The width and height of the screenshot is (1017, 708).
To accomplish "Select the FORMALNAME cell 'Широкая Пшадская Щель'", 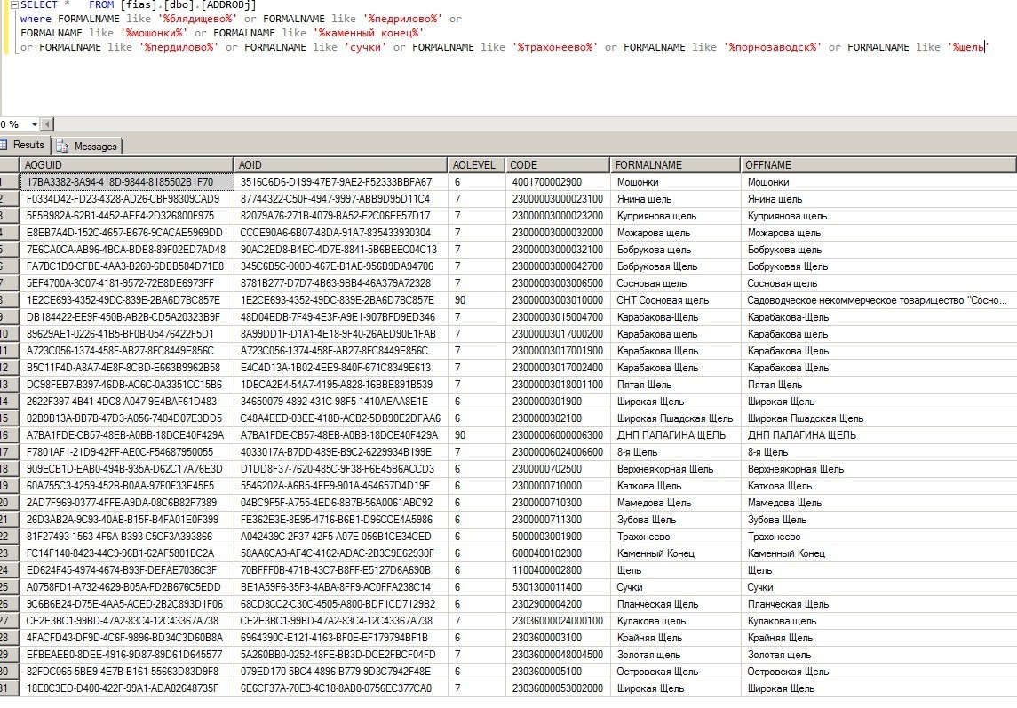I will (675, 418).
